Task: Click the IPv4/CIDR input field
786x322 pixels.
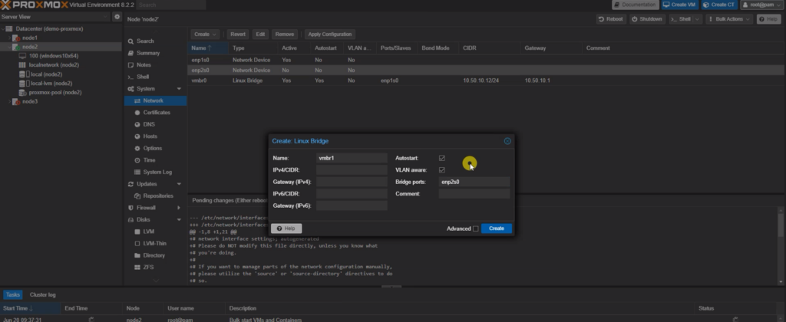Action: [x=352, y=169]
